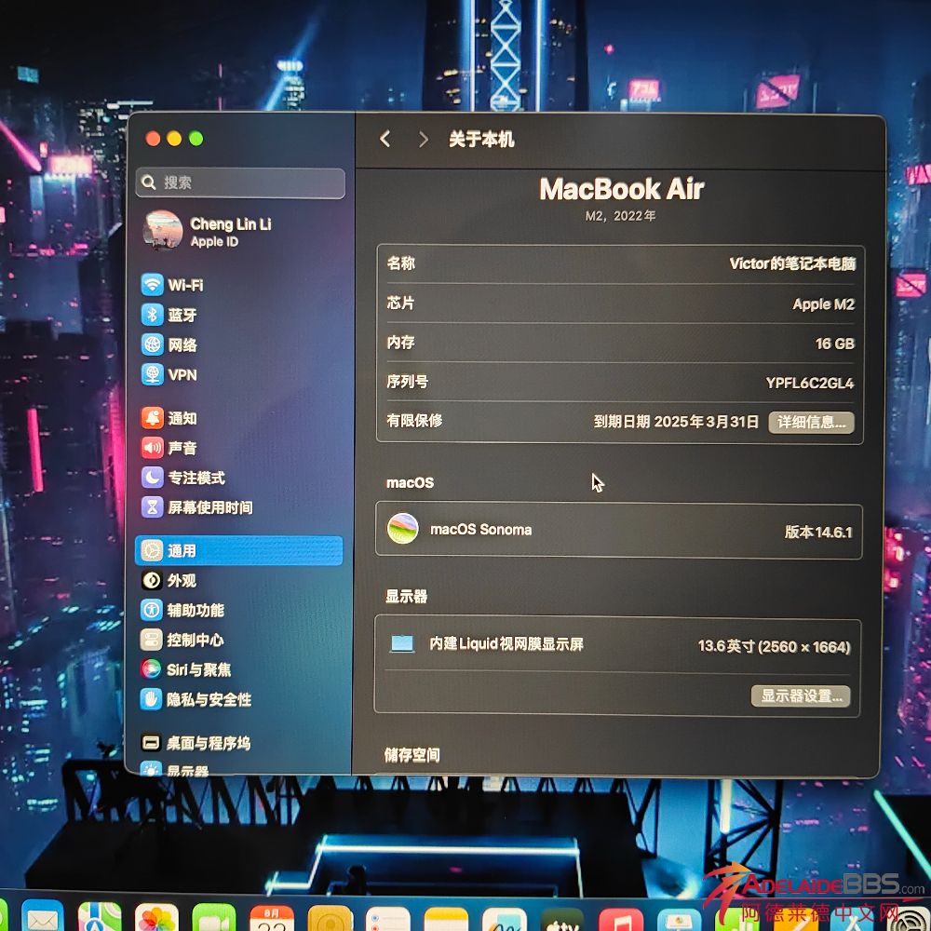The width and height of the screenshot is (931, 931).
Task: Click the macOS Sonoma logo icon
Action: point(402,529)
